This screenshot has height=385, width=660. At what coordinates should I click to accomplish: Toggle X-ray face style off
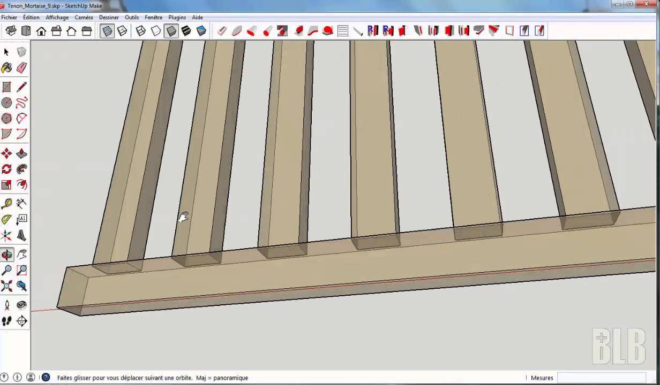[107, 31]
